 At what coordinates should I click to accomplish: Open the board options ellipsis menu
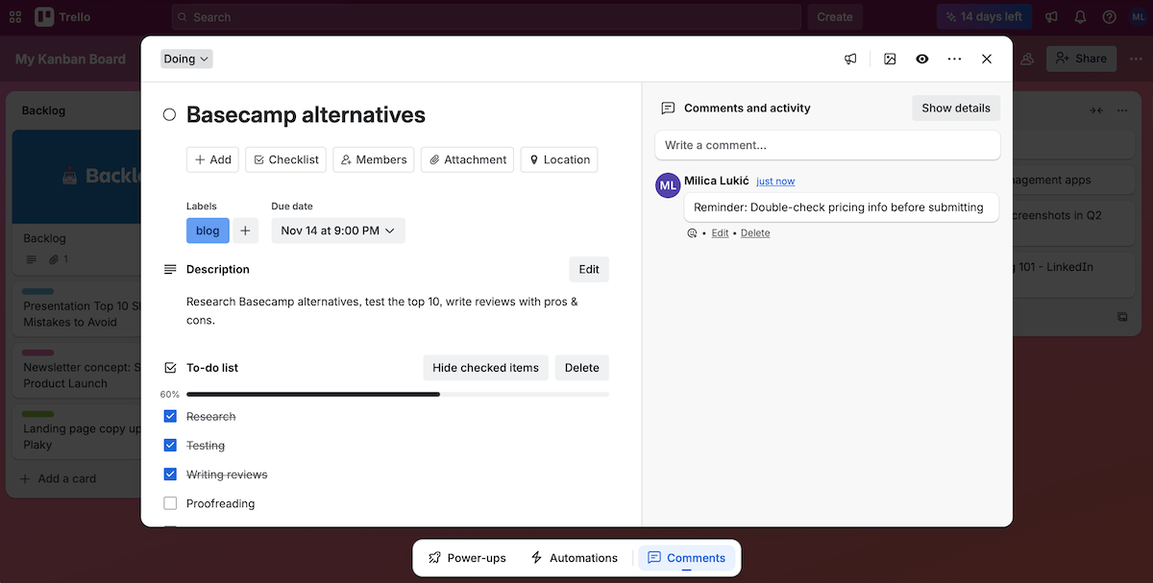pos(1137,59)
